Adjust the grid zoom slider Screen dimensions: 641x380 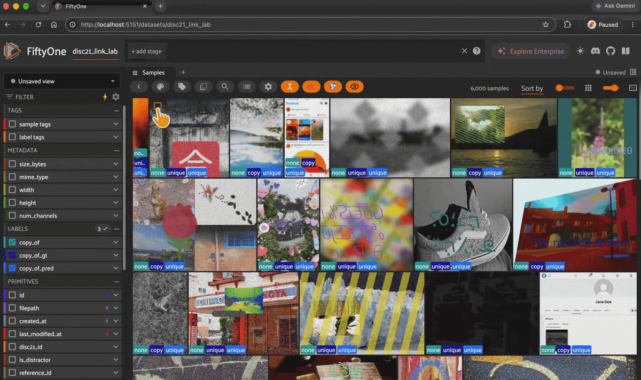click(x=611, y=88)
